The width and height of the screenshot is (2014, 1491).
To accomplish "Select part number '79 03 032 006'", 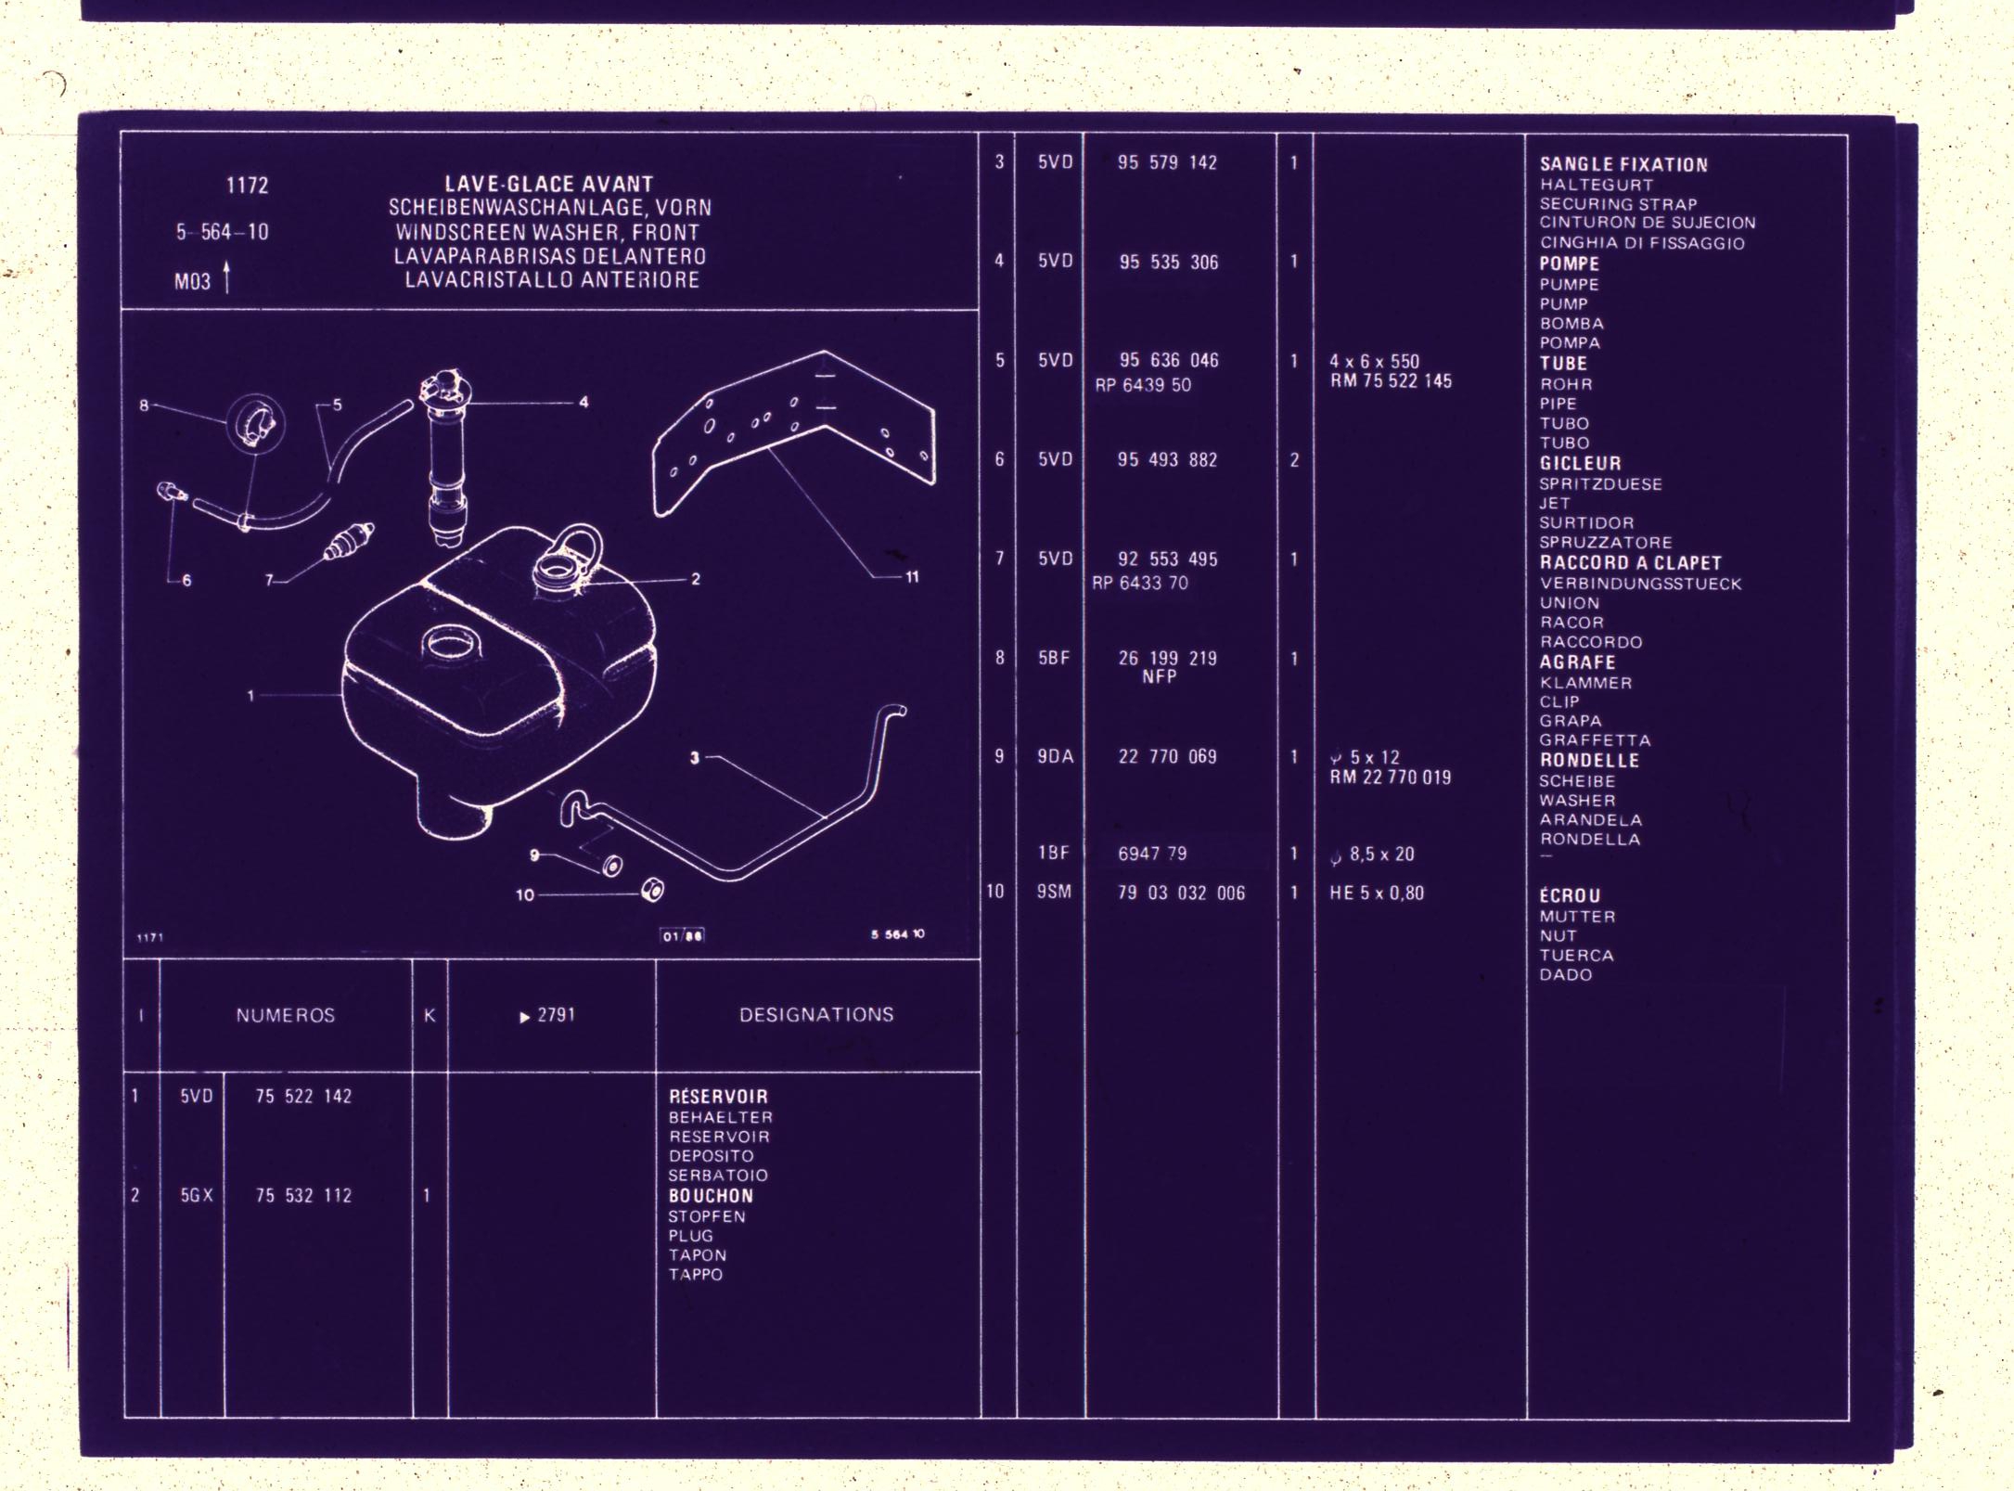I will (x=1181, y=893).
